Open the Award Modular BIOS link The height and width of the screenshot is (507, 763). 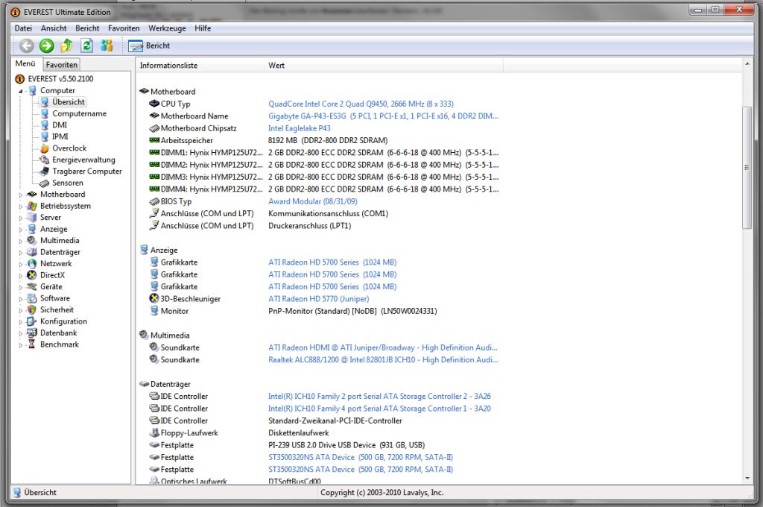313,201
